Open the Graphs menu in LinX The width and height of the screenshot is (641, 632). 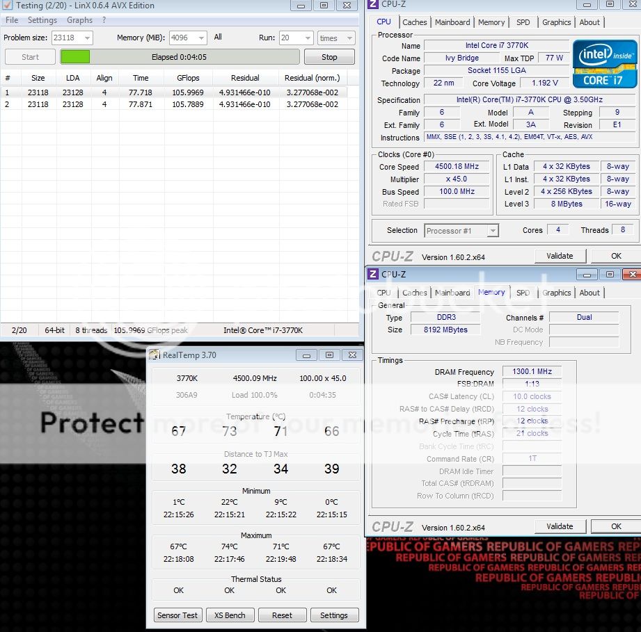80,20
